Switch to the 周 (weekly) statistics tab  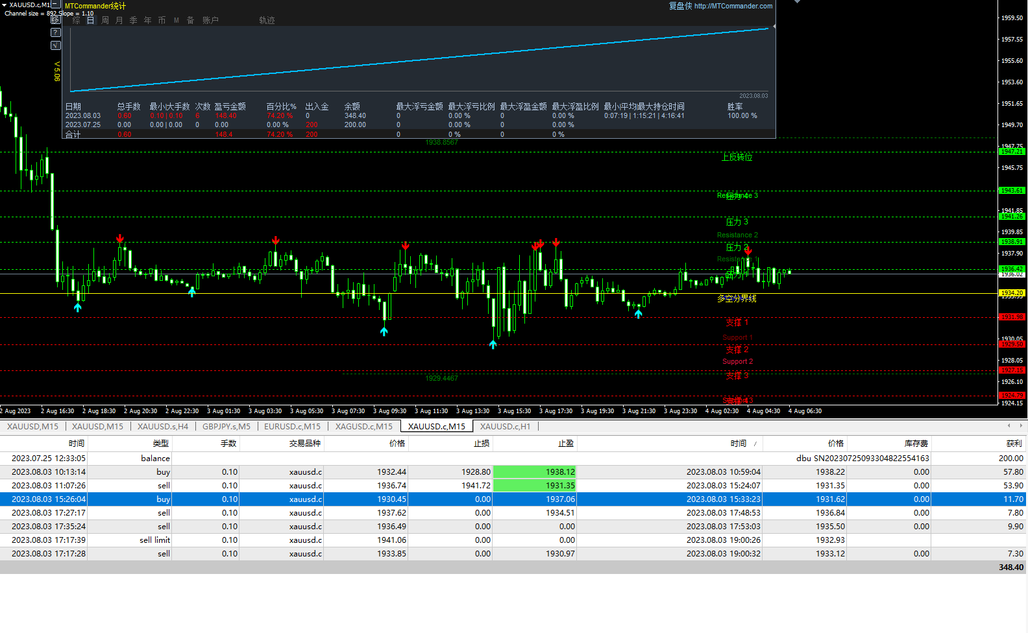(x=105, y=20)
